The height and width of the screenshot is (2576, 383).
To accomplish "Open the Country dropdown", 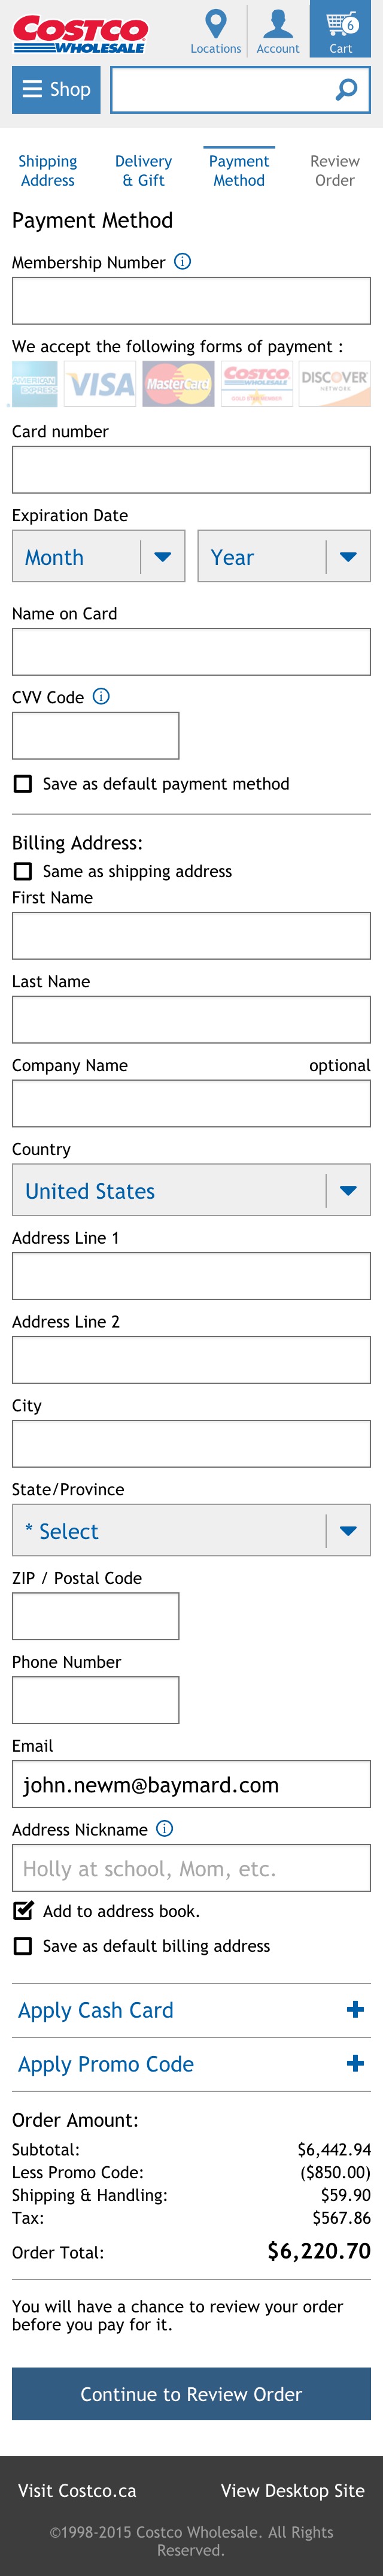I will coord(190,1190).
